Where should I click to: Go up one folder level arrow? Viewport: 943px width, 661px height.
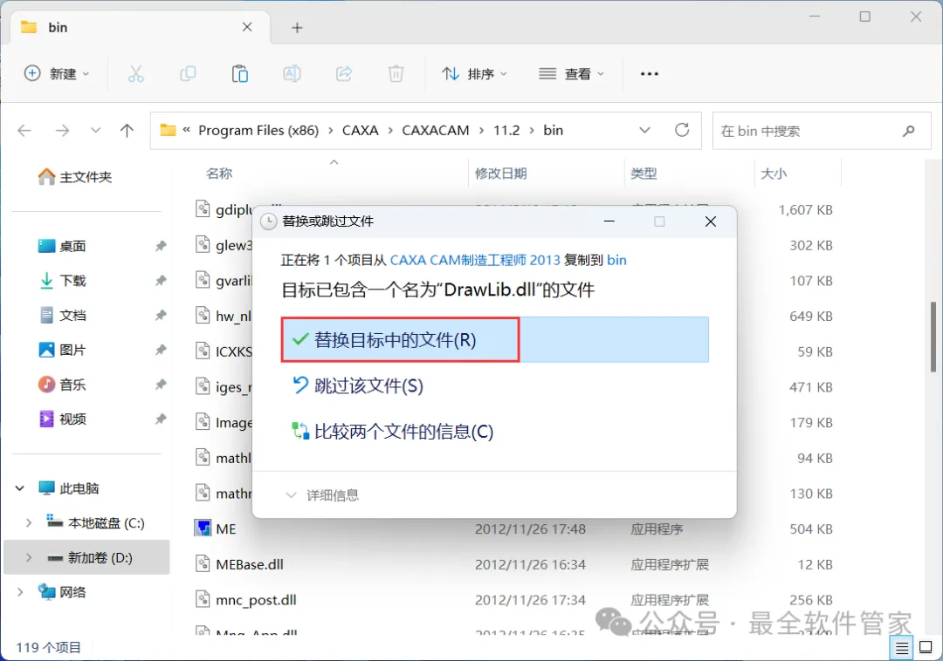point(127,130)
